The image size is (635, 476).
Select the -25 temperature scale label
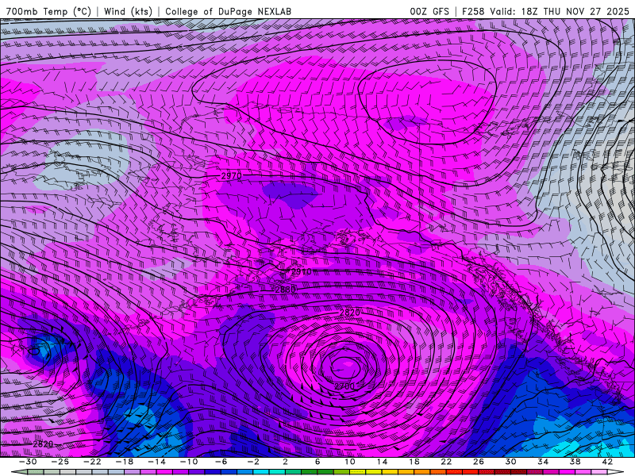click(x=60, y=462)
